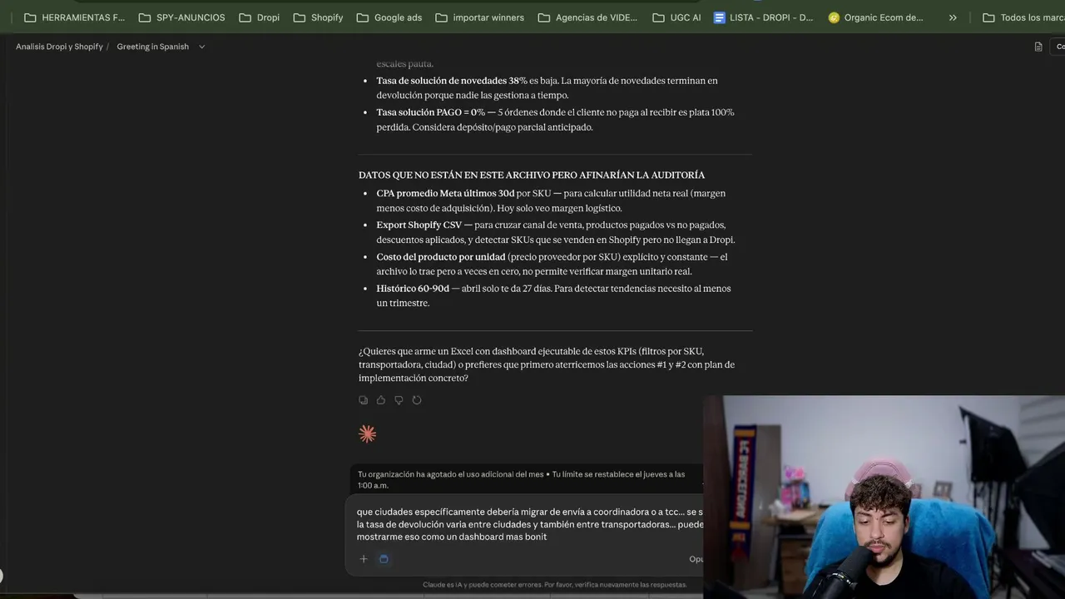Click the orange Claude starburst logo
The height and width of the screenshot is (599, 1065).
tap(367, 433)
